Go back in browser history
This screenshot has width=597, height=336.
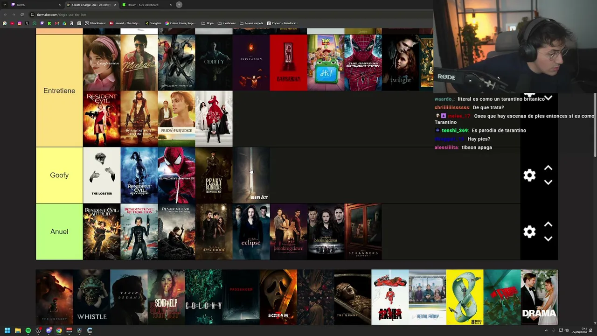pos(5,14)
